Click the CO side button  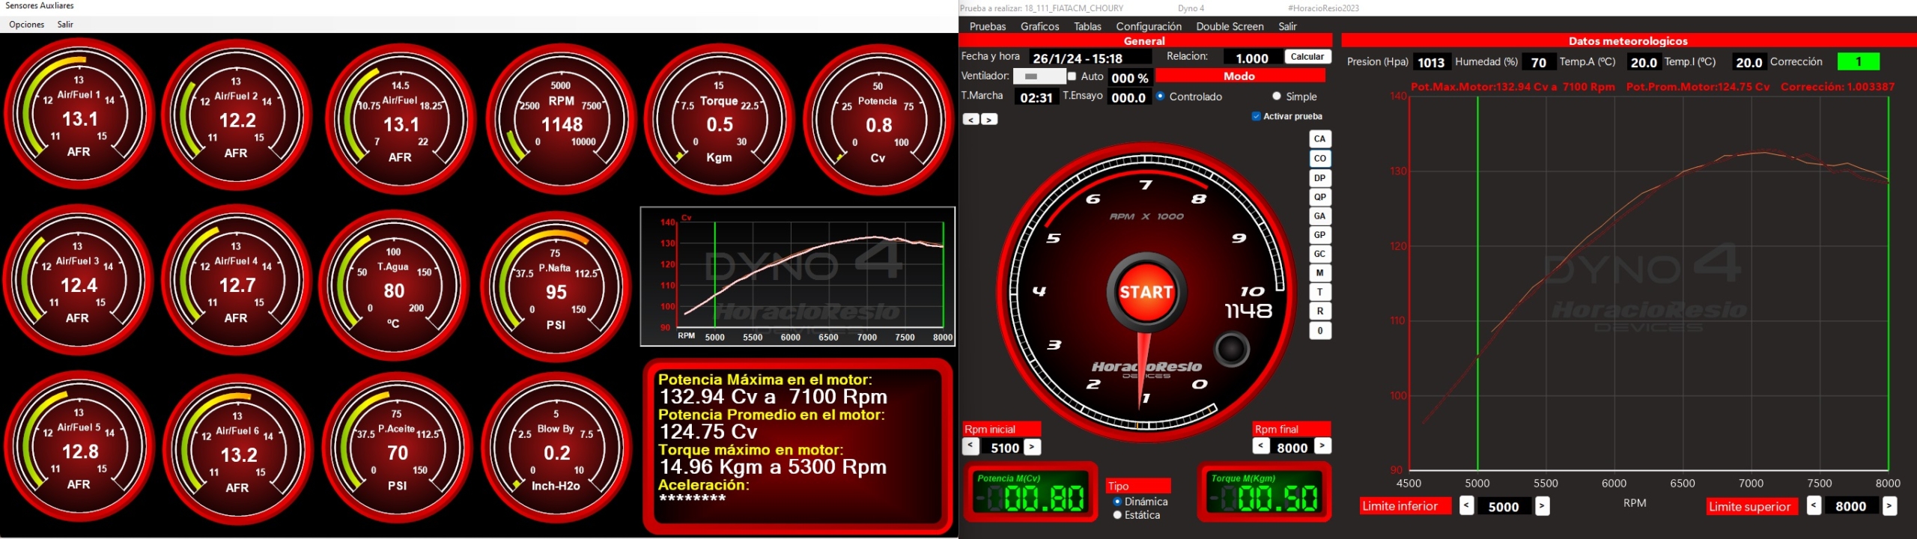pos(1319,159)
